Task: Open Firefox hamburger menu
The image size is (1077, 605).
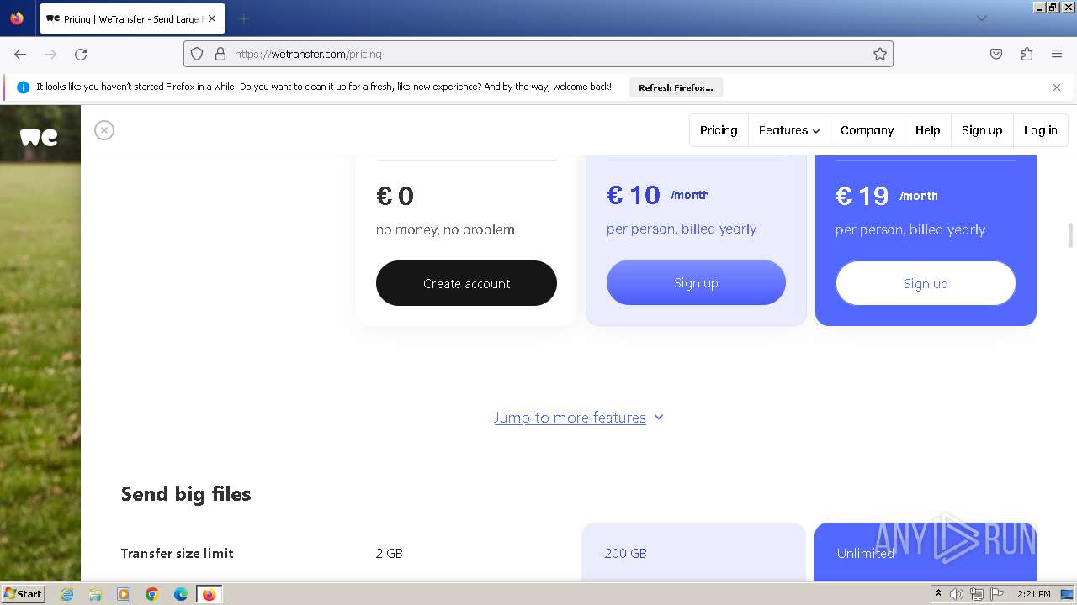Action: [x=1057, y=54]
